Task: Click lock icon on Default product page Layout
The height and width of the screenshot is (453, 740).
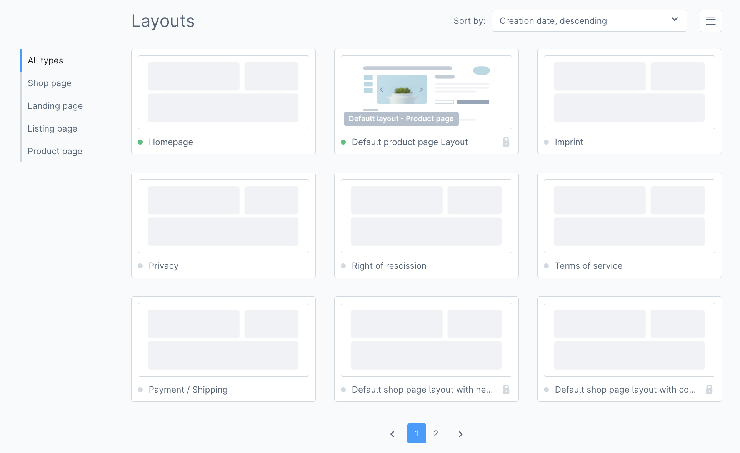Action: click(506, 142)
